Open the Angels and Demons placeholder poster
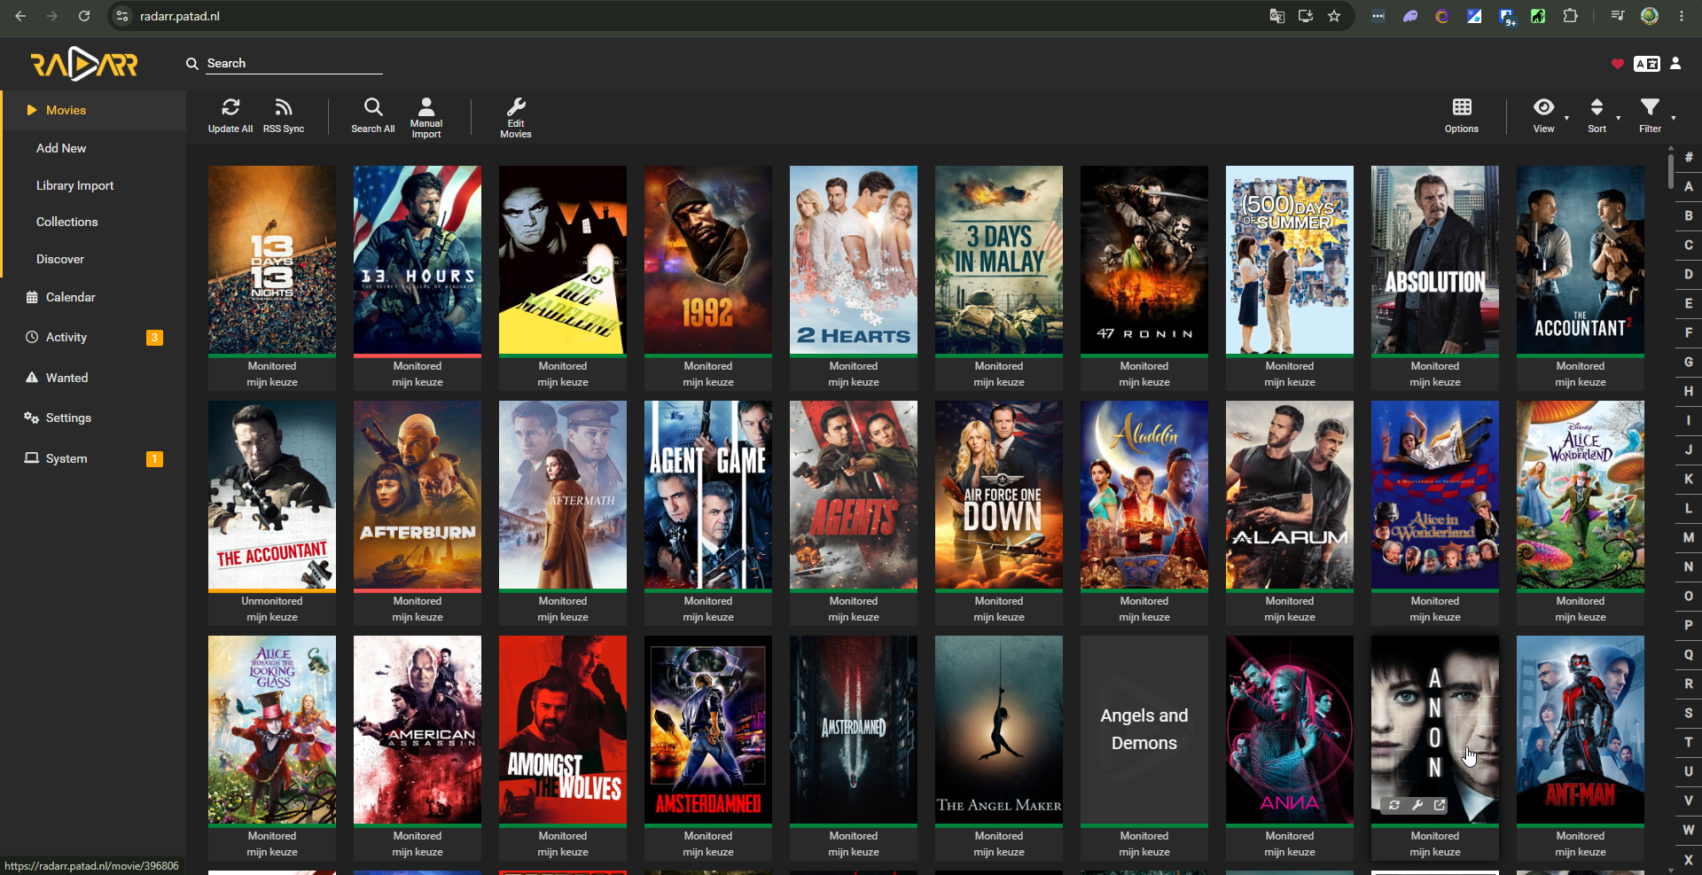Viewport: 1702px width, 875px height. tap(1144, 730)
